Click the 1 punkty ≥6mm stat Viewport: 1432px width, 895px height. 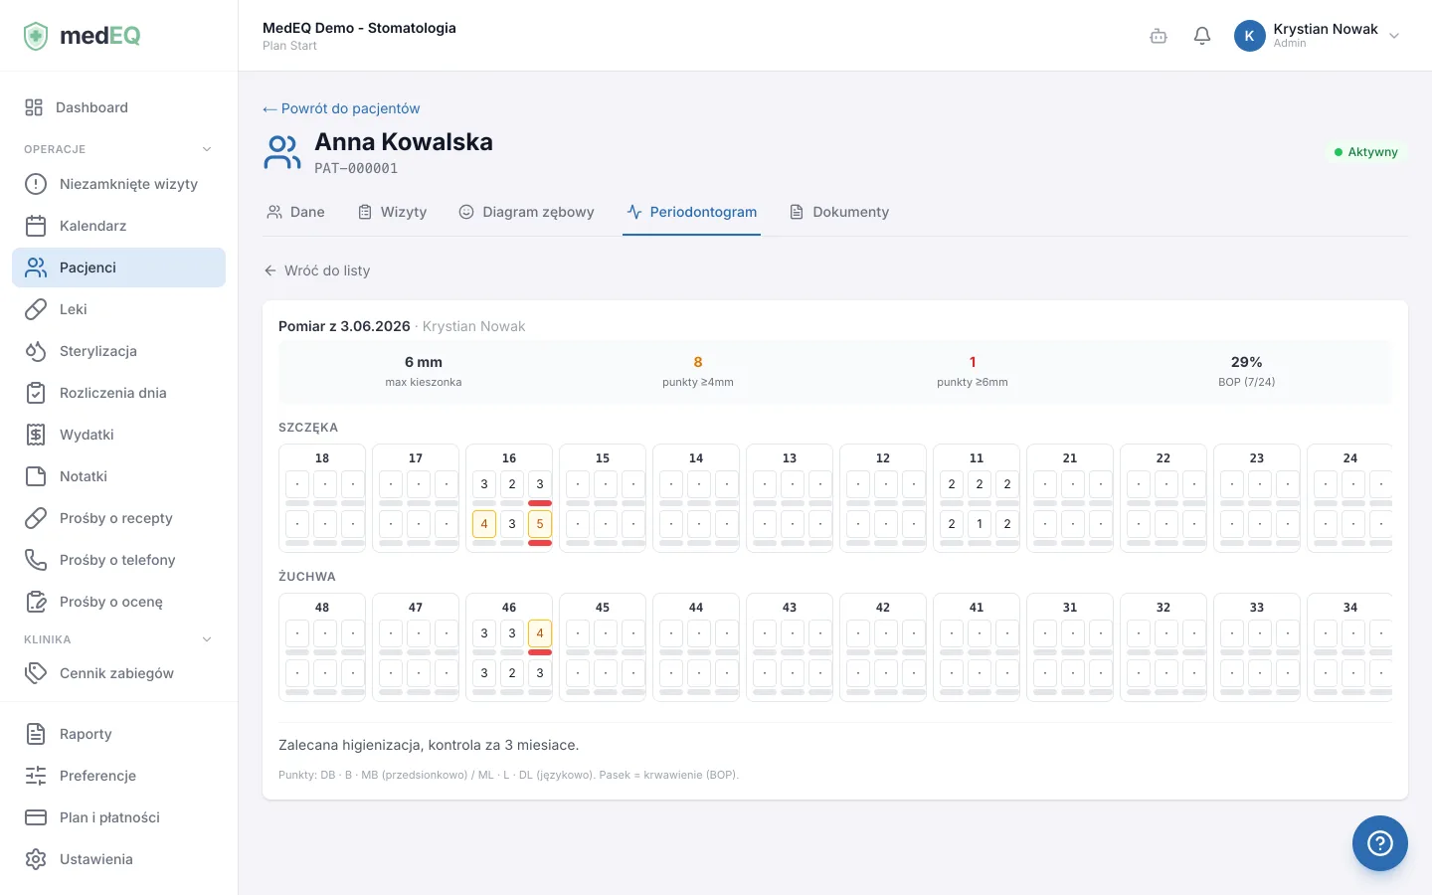click(973, 371)
